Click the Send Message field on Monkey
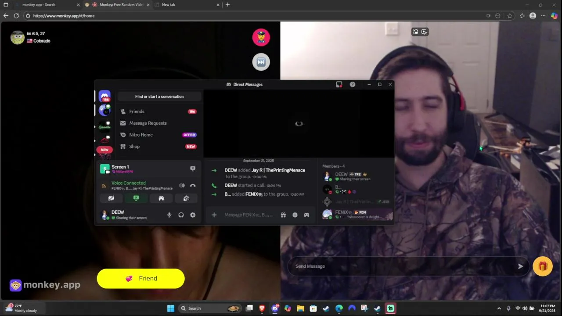The image size is (562, 316). tap(402, 266)
